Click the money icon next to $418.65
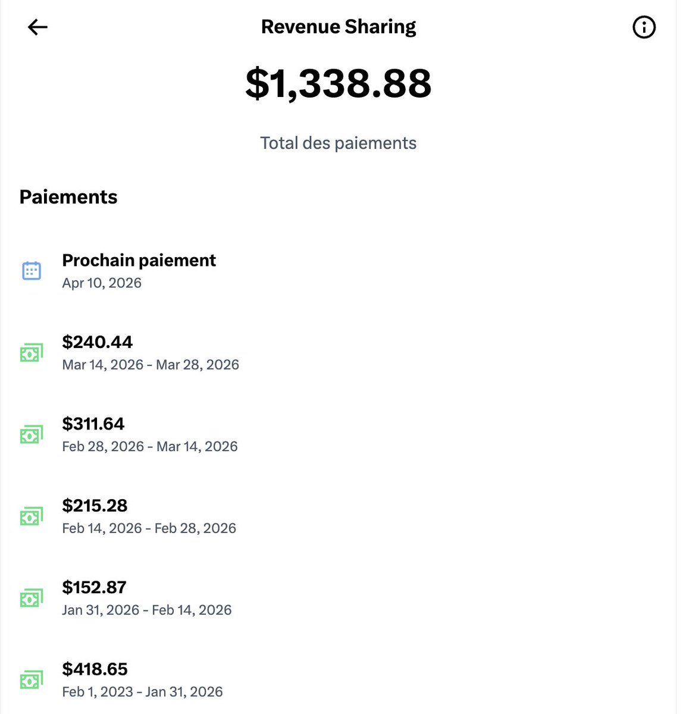This screenshot has height=714, width=686. click(x=32, y=679)
